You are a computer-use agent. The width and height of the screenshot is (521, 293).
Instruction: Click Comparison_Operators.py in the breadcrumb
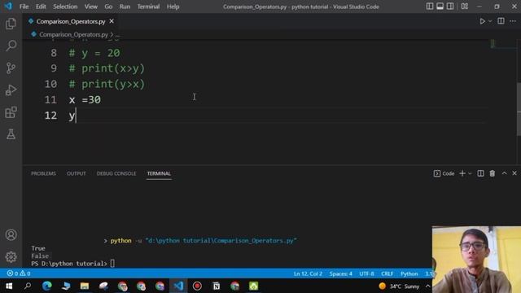point(73,34)
